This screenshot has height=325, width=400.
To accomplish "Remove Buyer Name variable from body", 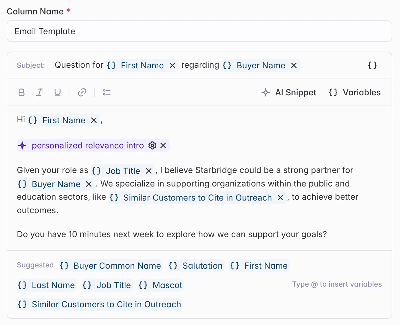I will (89, 184).
